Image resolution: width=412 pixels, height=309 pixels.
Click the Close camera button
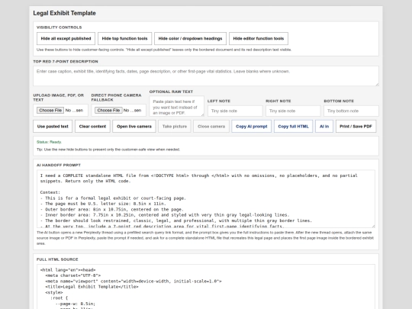click(211, 127)
